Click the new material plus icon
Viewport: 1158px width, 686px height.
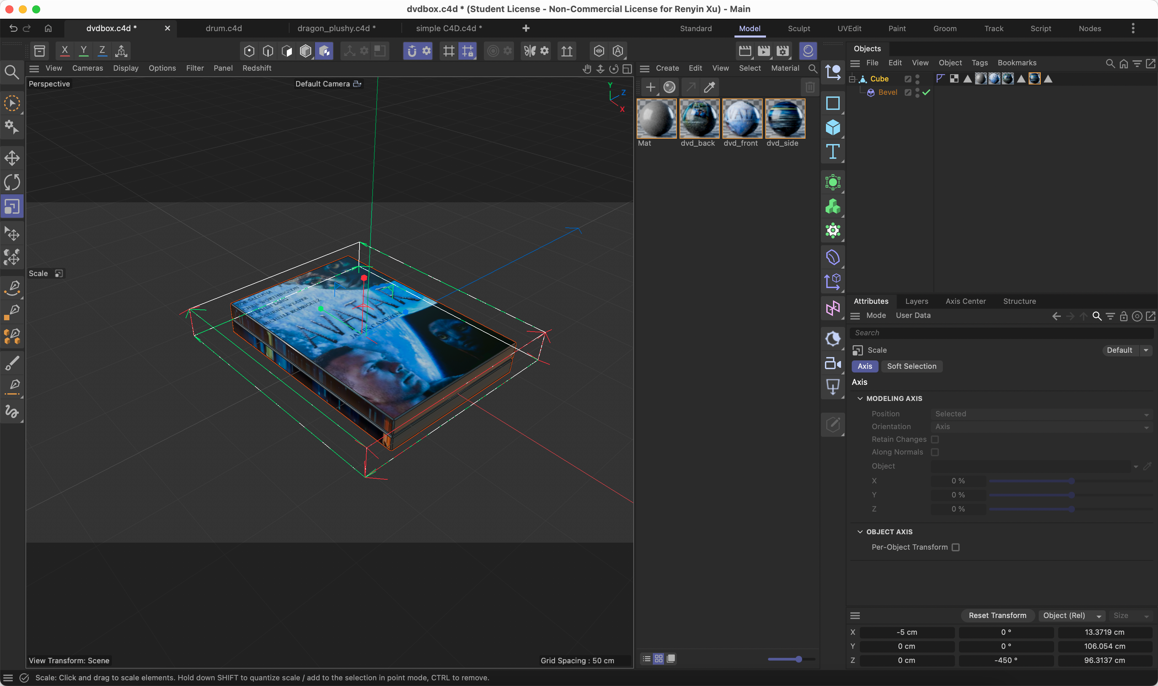(650, 87)
